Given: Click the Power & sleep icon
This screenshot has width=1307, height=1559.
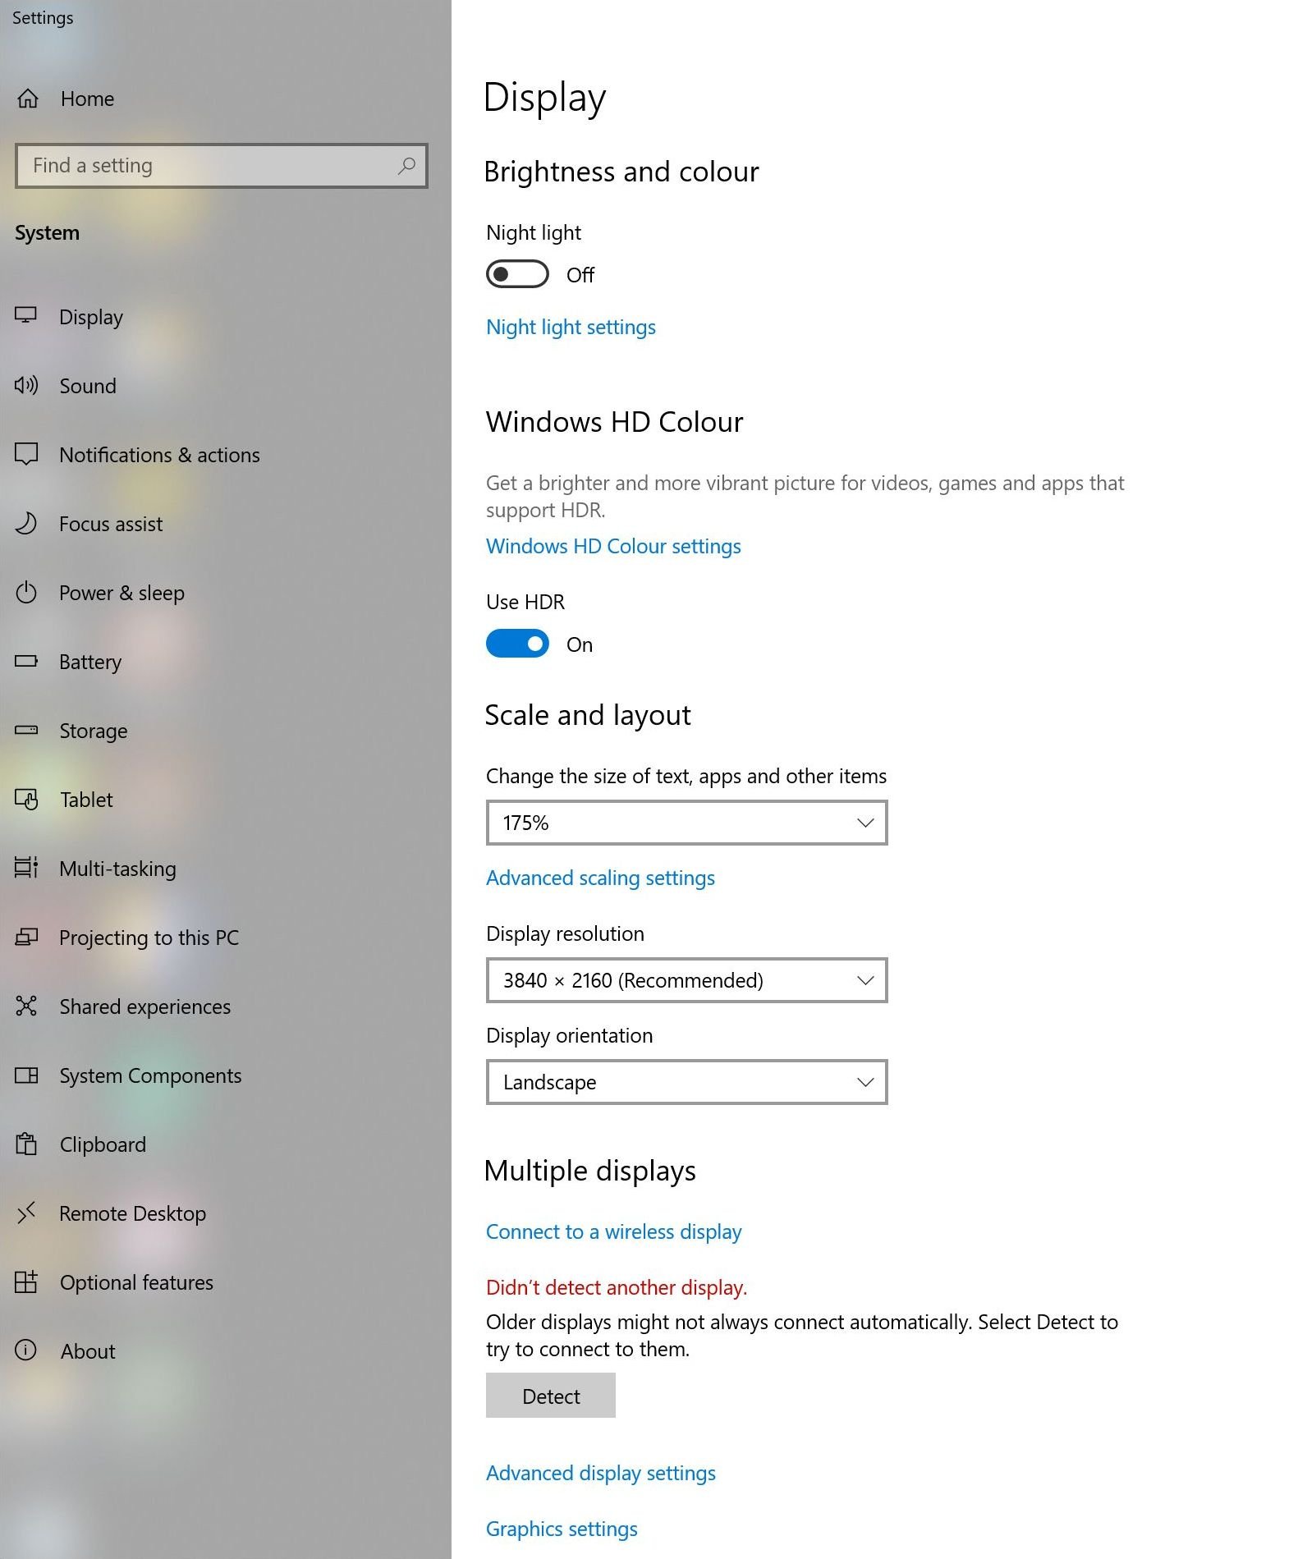Looking at the screenshot, I should click(26, 592).
